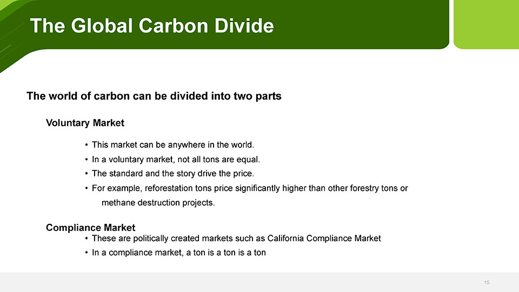
Task: Click the gray footer bar
Action: [259, 282]
